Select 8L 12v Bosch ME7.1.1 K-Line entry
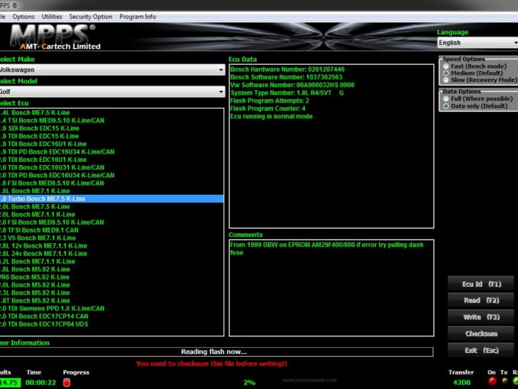This screenshot has width=518, height=389. point(112,246)
